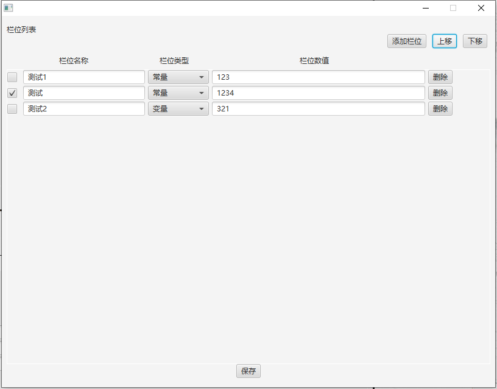Tick the checkbox beside 测试2

[x=12, y=109]
